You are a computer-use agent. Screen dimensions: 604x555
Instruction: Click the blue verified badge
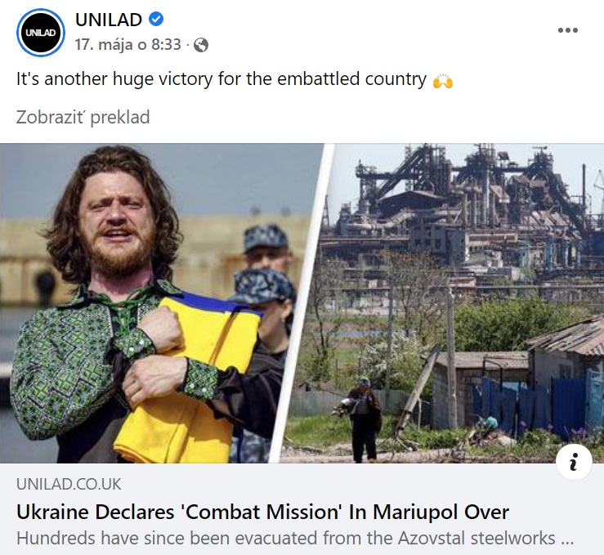[x=156, y=19]
